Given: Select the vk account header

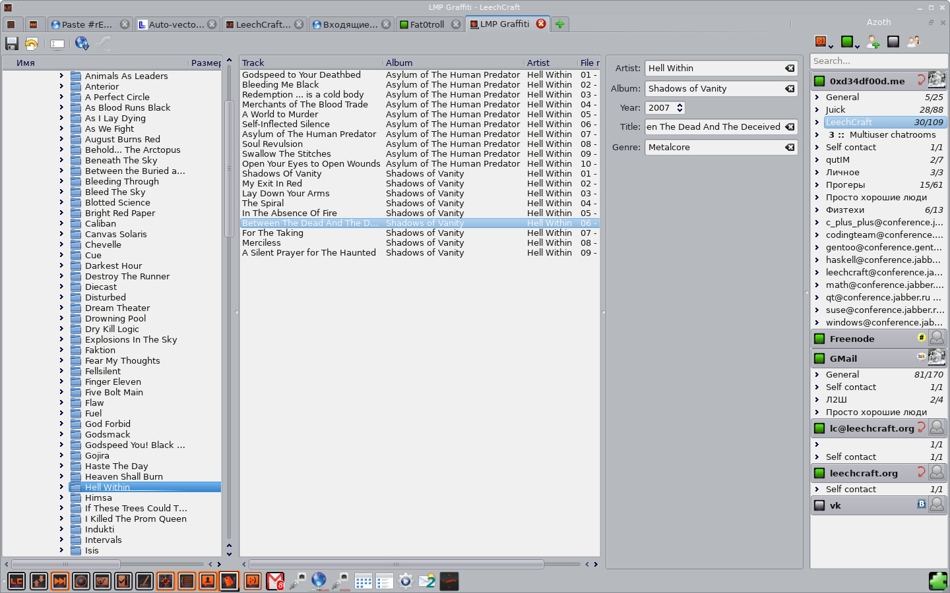Looking at the screenshot, I should (879, 505).
